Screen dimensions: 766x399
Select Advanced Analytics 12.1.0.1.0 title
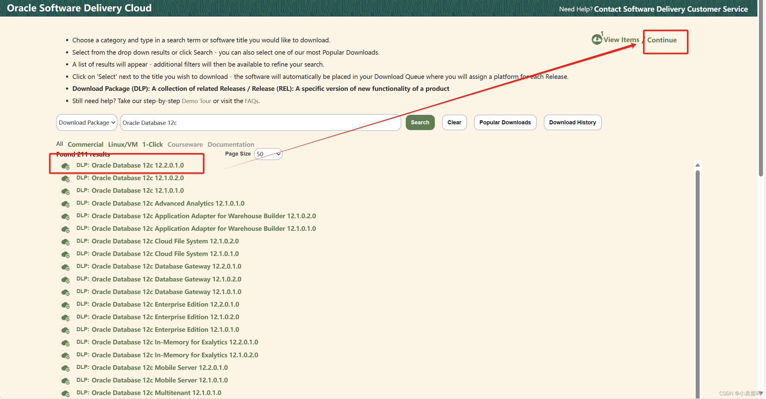[x=168, y=203]
